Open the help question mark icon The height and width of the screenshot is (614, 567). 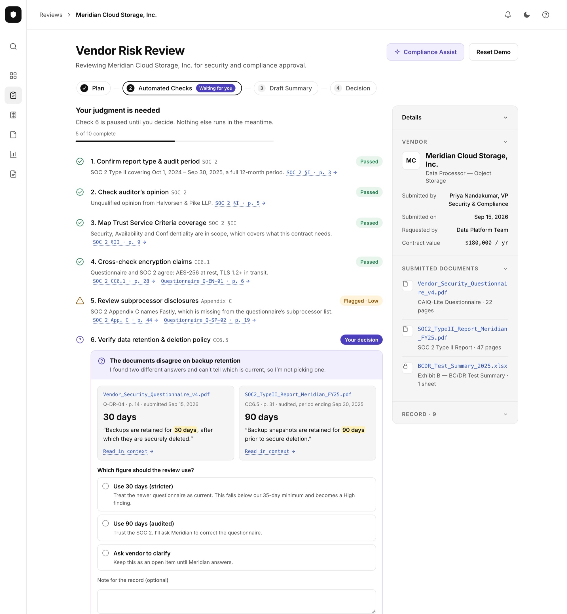[545, 15]
